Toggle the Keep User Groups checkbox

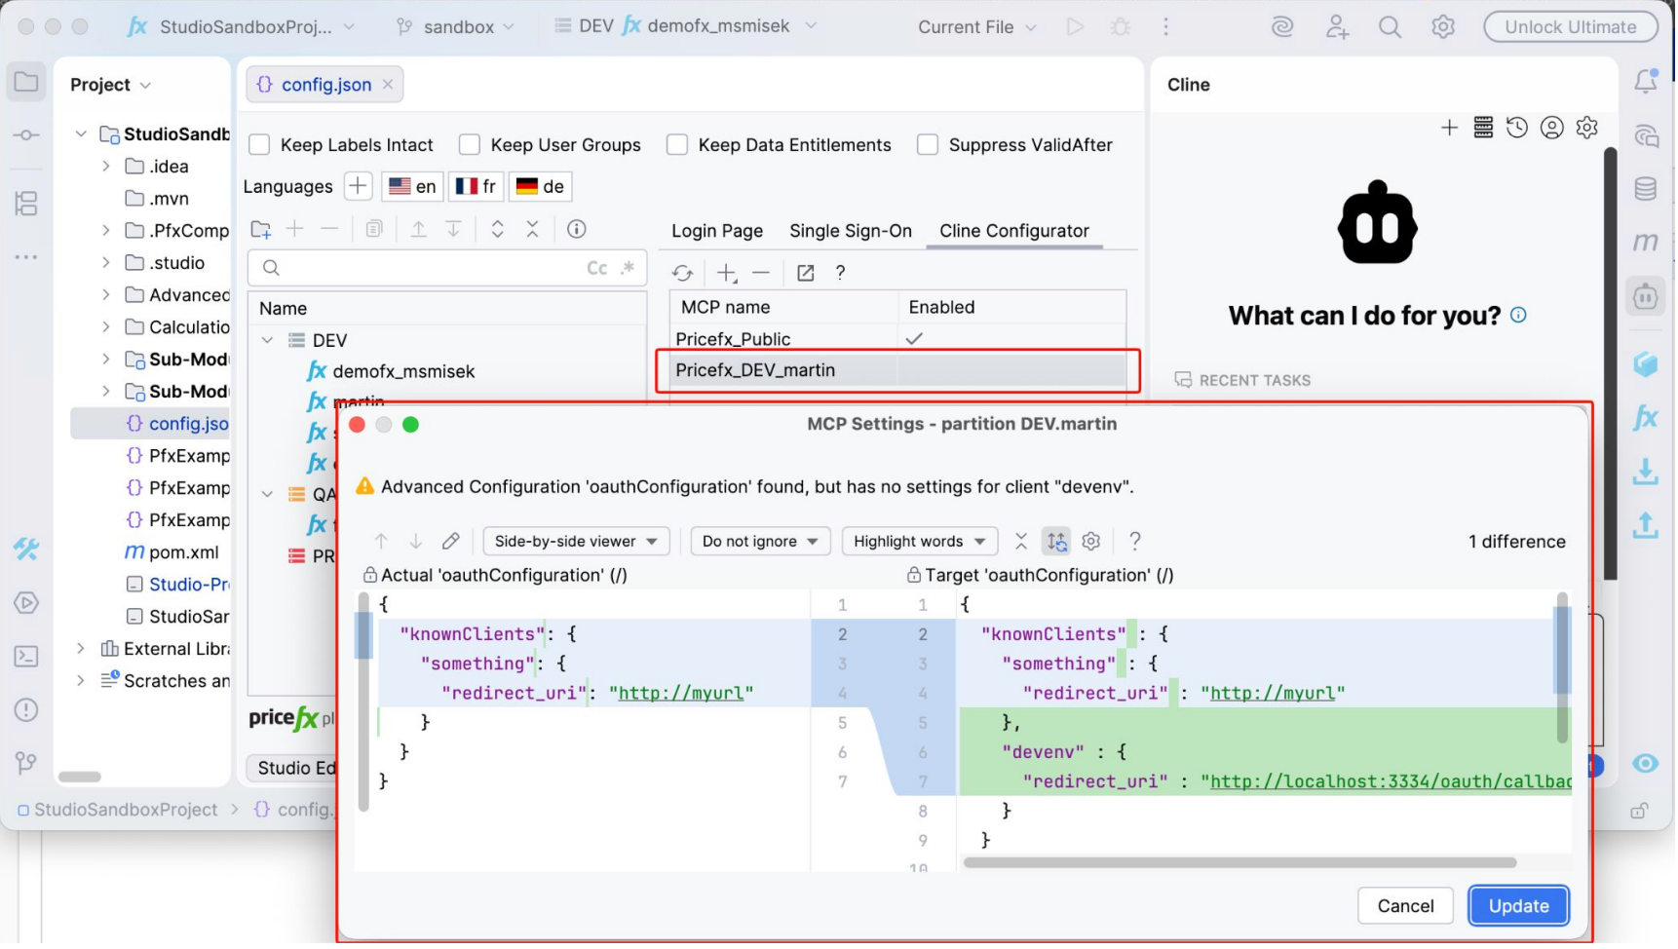coord(470,145)
